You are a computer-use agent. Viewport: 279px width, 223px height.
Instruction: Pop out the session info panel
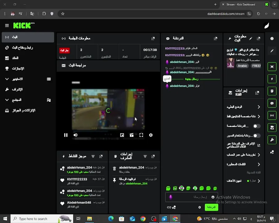(153, 38)
